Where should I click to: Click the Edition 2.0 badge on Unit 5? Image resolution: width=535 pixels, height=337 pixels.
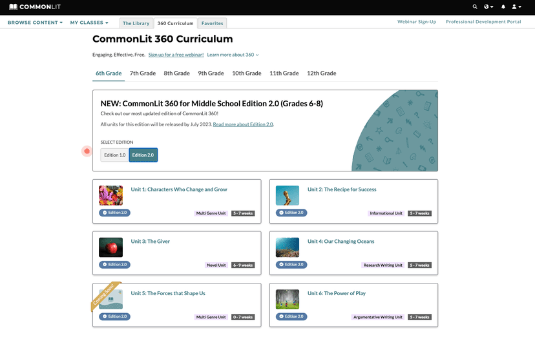click(114, 316)
